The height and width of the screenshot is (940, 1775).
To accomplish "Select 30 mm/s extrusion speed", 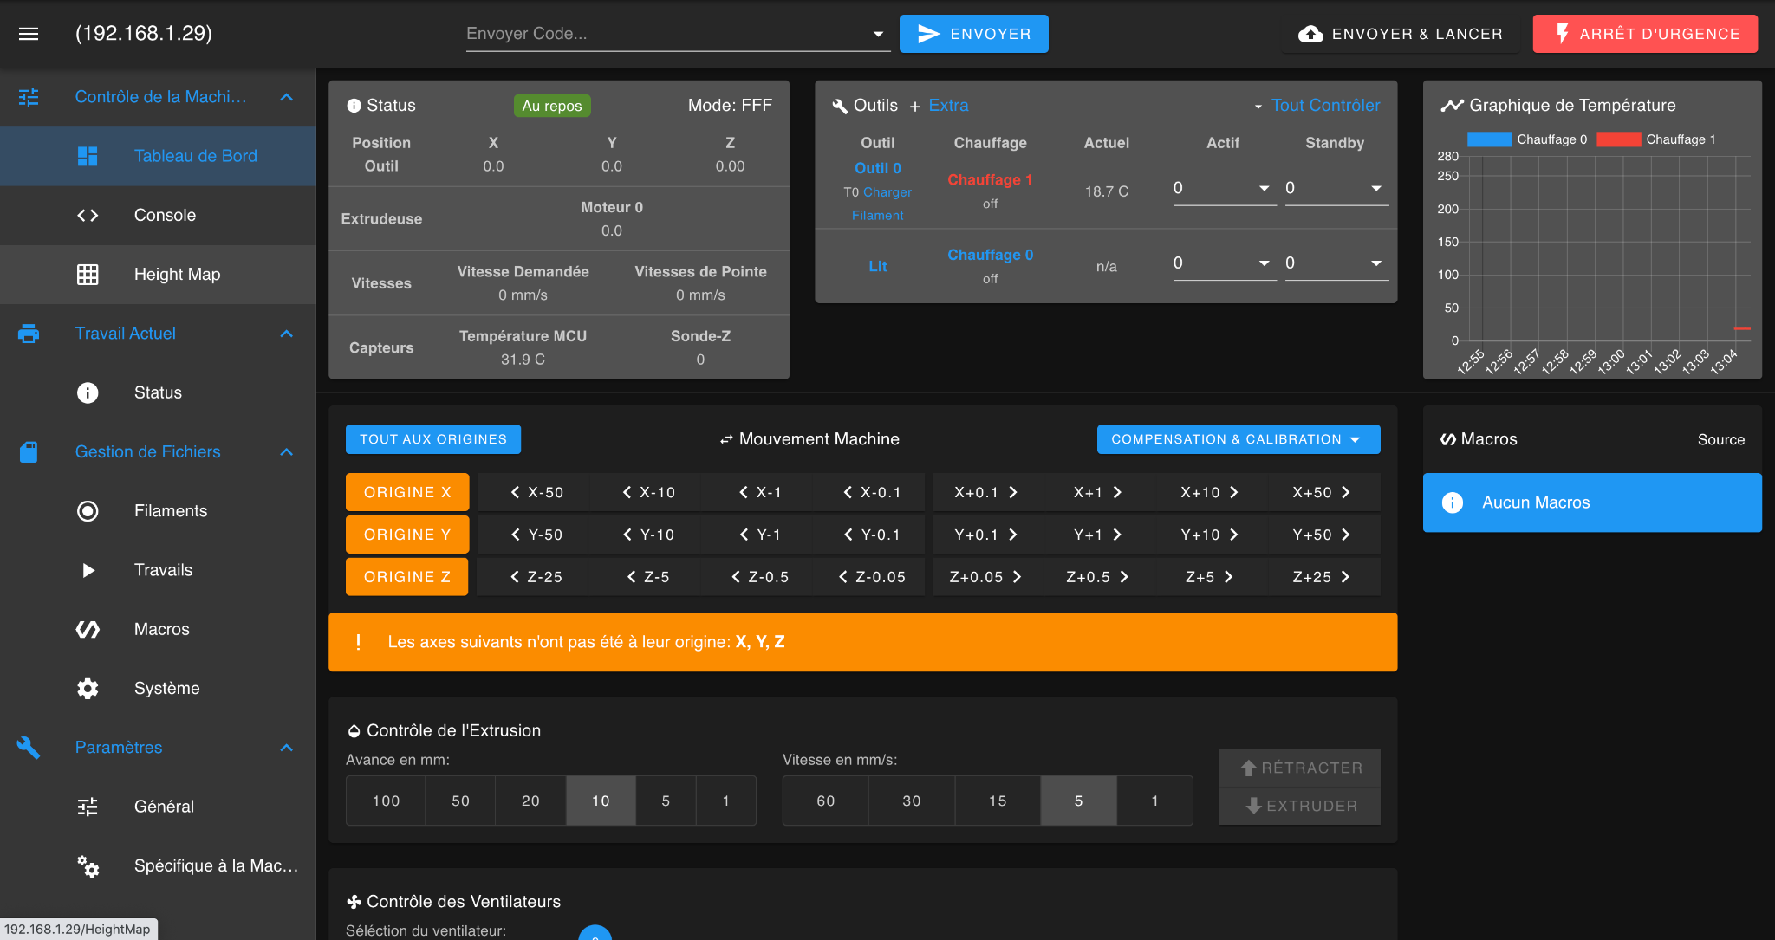I will click(x=911, y=801).
